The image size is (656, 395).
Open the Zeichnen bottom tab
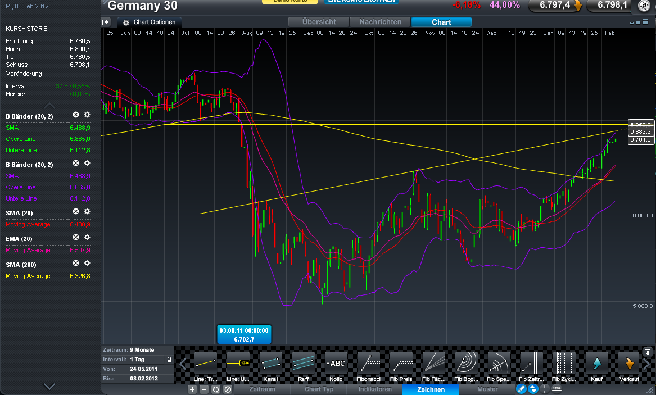pos(431,389)
